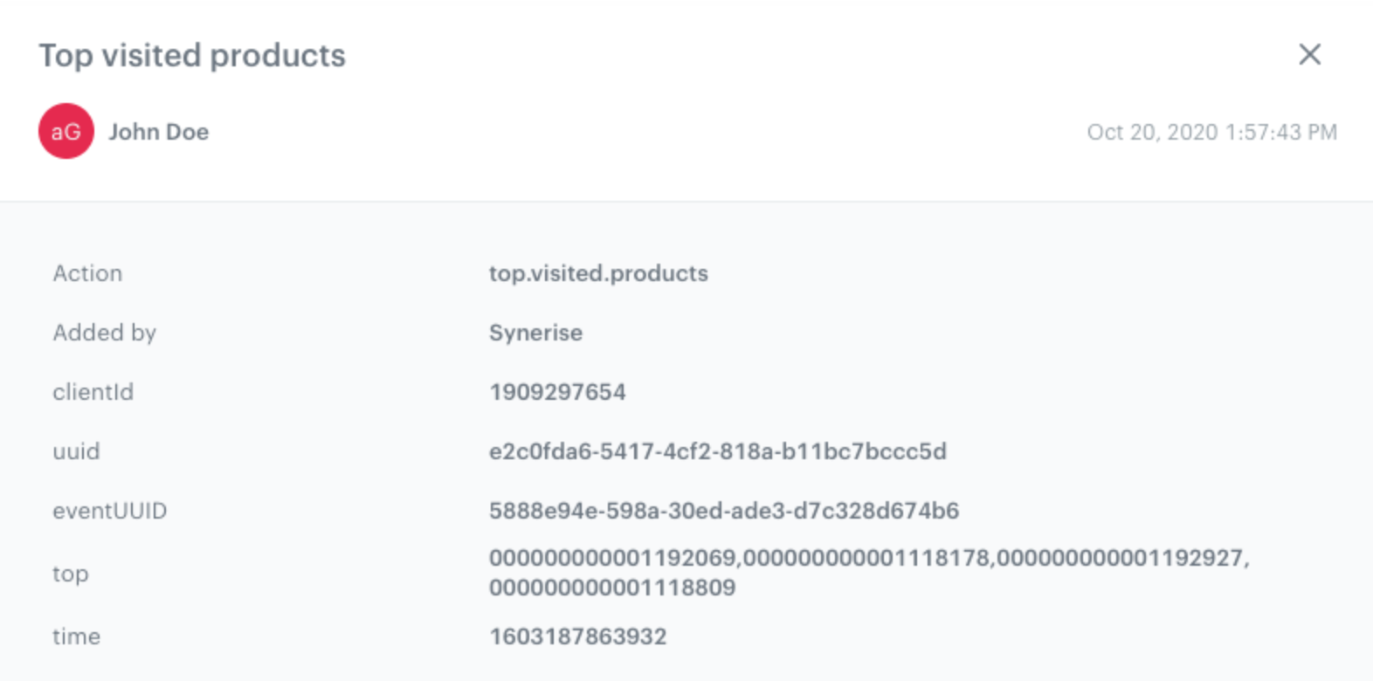This screenshot has height=681, width=1373.
Task: Select the timestamp Oct 20, 2020 1:57:43 PM
Action: [x=1212, y=133]
